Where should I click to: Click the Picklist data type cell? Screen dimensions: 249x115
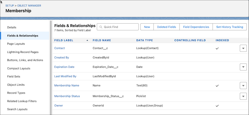(141, 96)
